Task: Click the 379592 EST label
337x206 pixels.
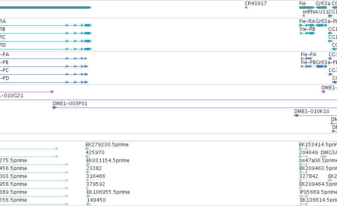Action: (96, 184)
